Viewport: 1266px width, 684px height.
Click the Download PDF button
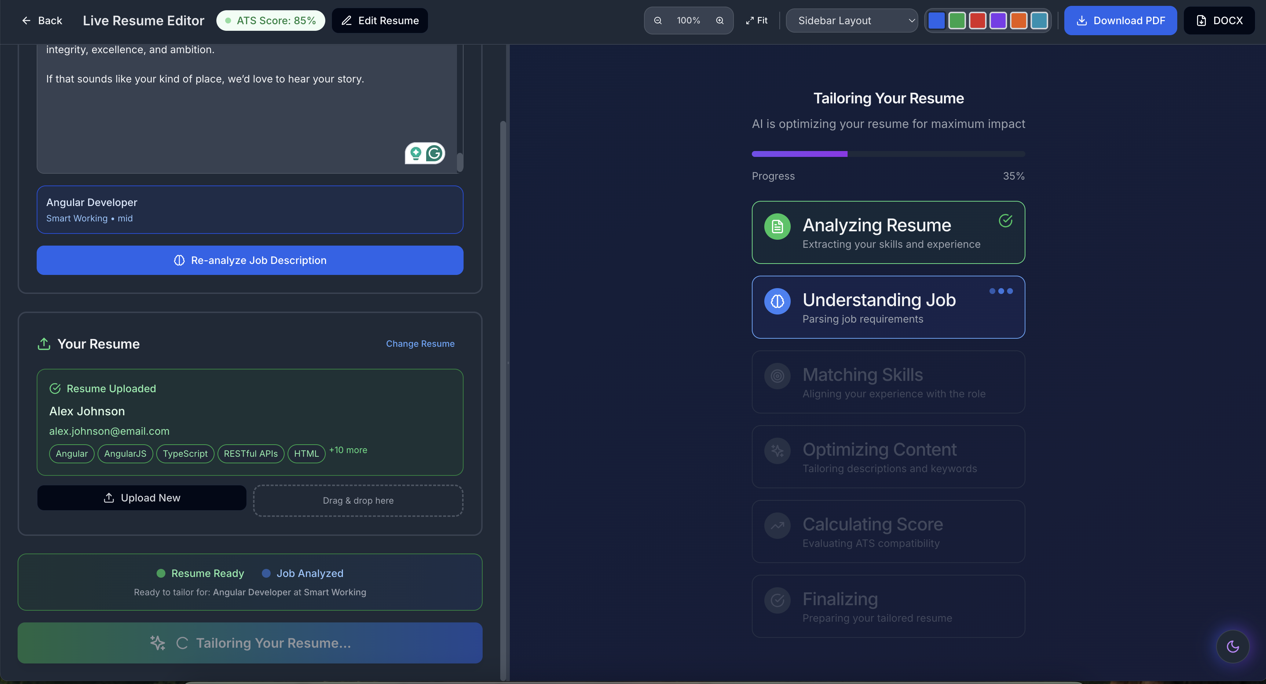point(1120,21)
